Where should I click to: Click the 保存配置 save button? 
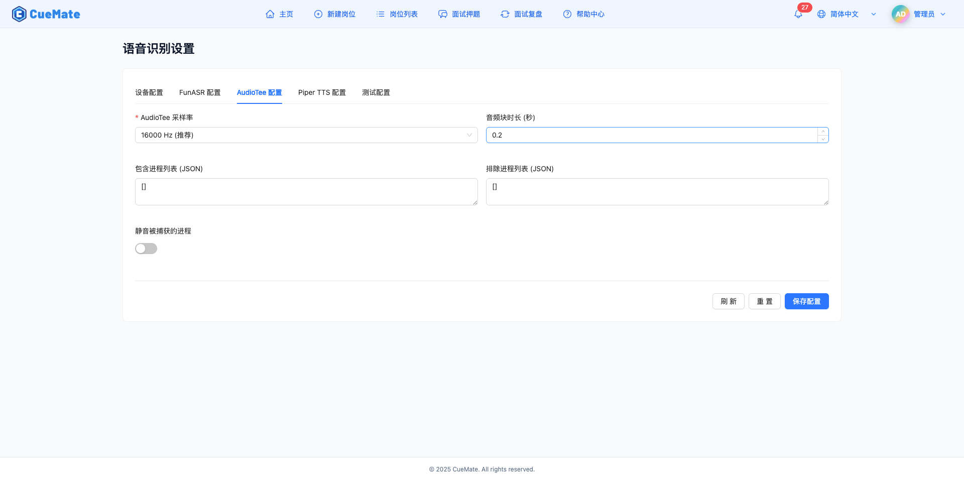click(806, 301)
